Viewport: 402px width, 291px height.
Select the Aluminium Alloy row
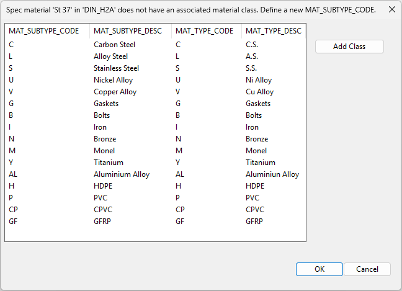point(121,174)
